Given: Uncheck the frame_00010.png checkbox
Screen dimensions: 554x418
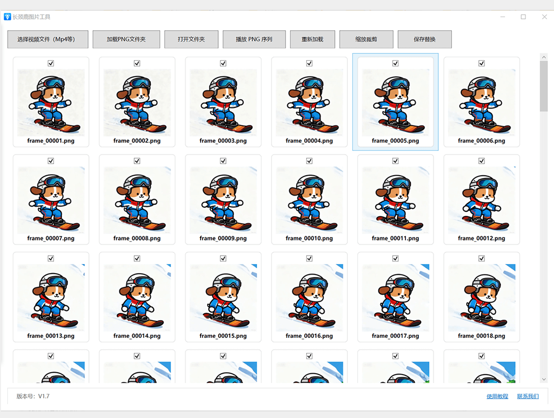Looking at the screenshot, I should [x=309, y=161].
